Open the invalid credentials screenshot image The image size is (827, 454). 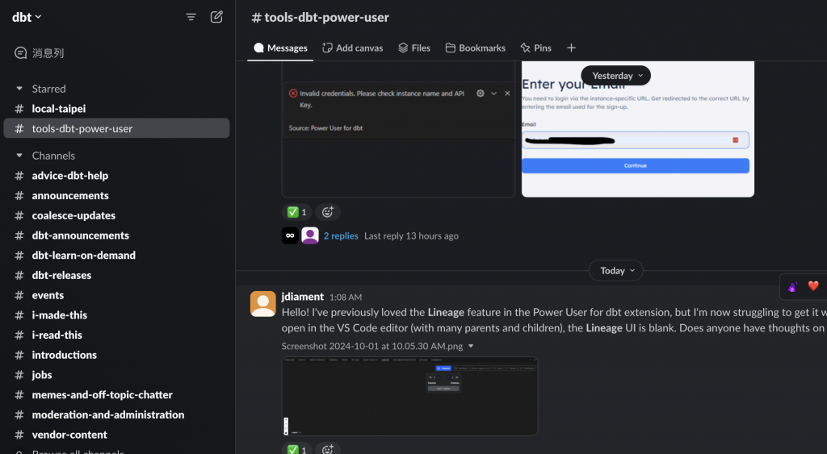click(398, 129)
